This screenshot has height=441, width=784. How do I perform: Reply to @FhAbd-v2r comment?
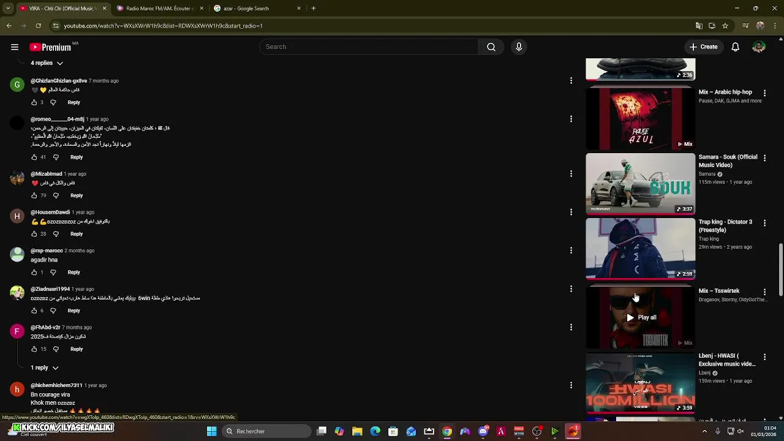(x=77, y=349)
